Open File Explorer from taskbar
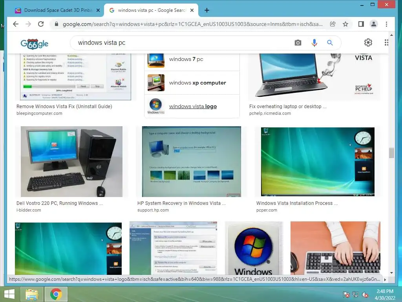Screen dimensions: 402x302 [32, 294]
